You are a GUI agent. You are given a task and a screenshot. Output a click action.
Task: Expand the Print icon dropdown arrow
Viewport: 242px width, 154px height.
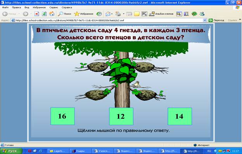tap(123, 14)
